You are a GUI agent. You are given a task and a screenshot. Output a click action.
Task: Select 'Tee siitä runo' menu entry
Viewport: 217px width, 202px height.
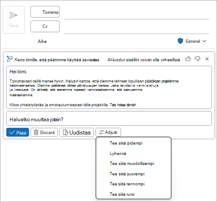tap(122, 194)
